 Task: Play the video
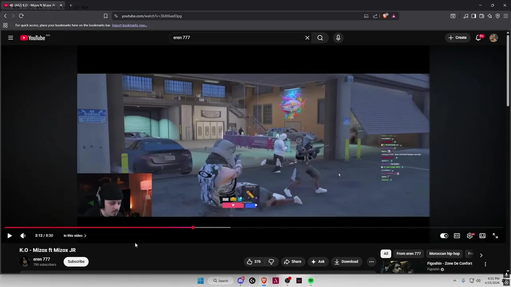coord(10,236)
